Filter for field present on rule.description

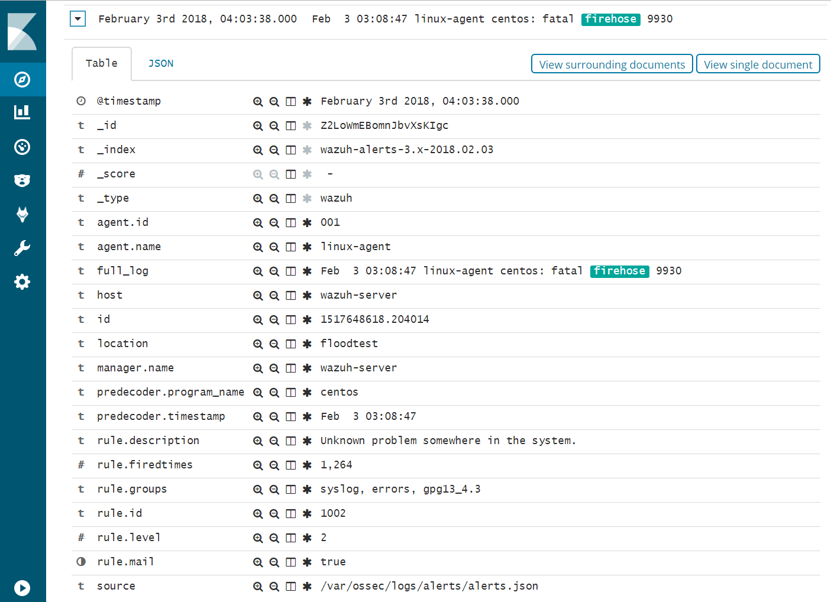pyautogui.click(x=307, y=441)
